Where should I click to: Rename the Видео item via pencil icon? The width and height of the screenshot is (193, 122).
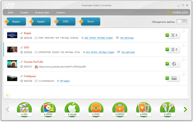22,33
